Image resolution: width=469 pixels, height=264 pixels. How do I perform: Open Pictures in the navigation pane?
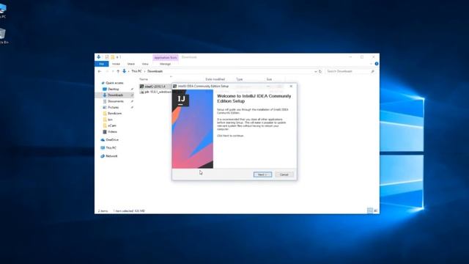click(113, 108)
